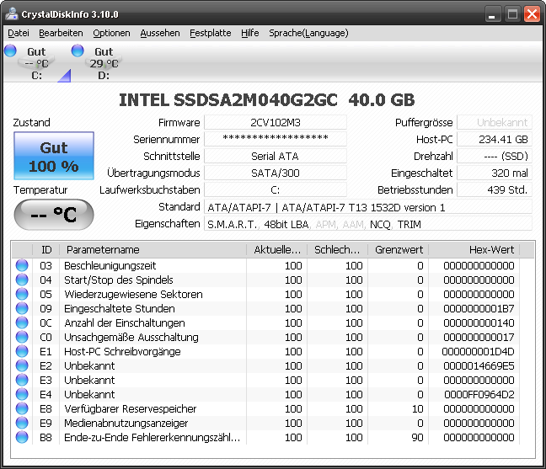Click the masked Seriennummer field

click(276, 139)
